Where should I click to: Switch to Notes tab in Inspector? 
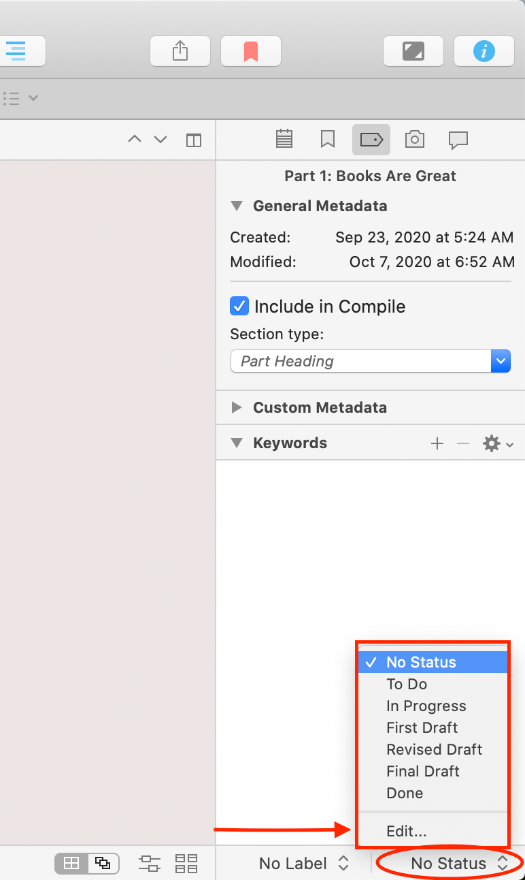pos(284,140)
